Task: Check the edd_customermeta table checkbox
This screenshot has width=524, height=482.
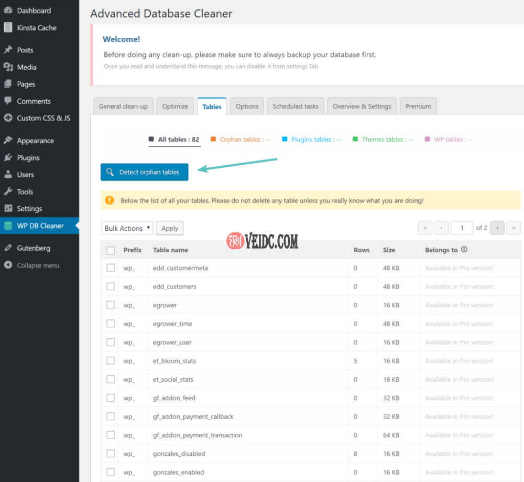Action: point(111,268)
